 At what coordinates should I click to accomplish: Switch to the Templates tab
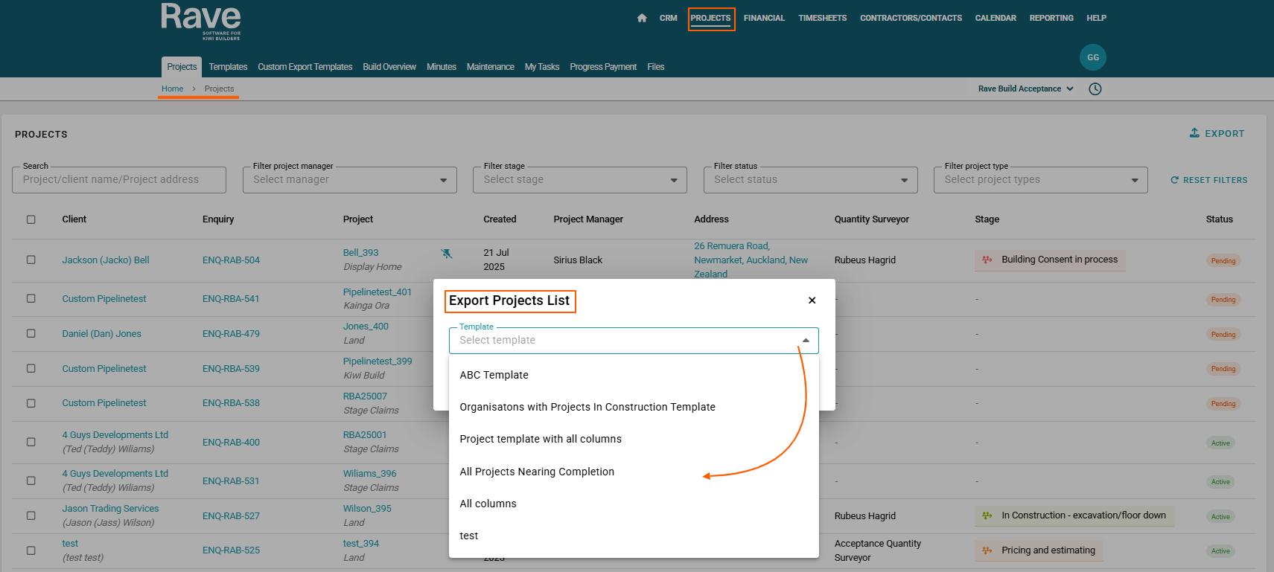228,67
